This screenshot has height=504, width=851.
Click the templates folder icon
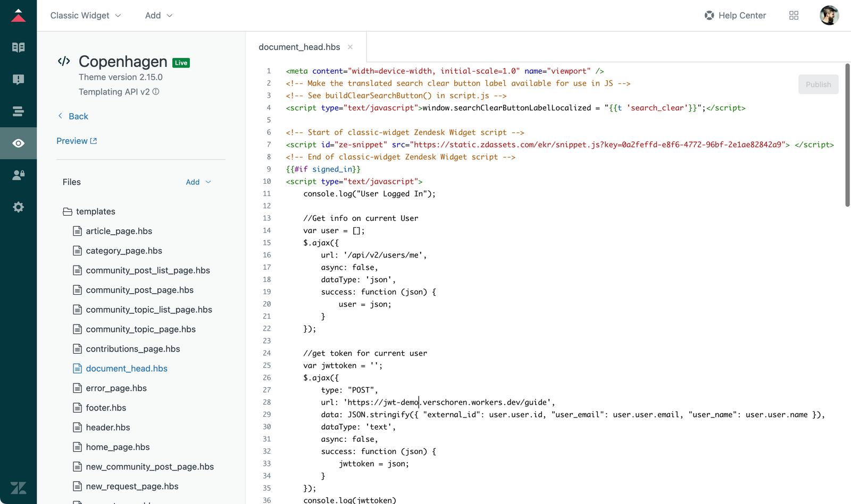[68, 211]
